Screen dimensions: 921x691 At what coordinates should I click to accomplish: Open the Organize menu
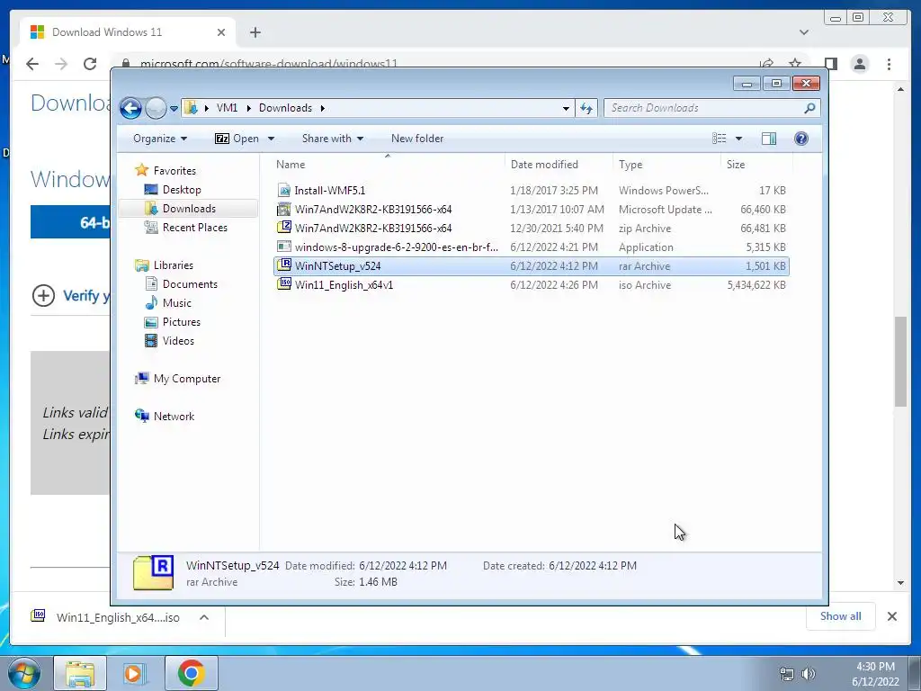pos(160,139)
